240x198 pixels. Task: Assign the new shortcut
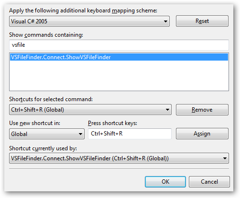point(202,134)
